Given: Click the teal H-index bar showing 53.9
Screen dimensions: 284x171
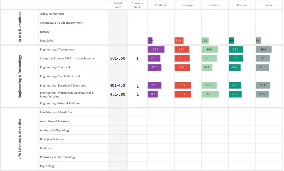Looking at the screenshot, I should (x=236, y=59).
